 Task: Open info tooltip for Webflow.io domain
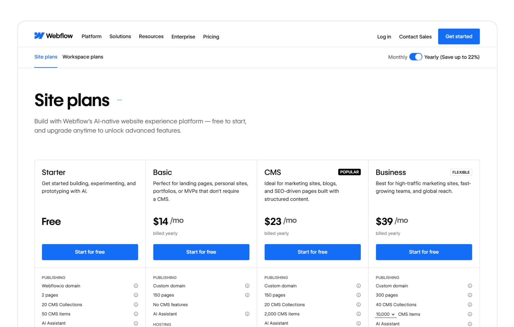[x=136, y=286]
